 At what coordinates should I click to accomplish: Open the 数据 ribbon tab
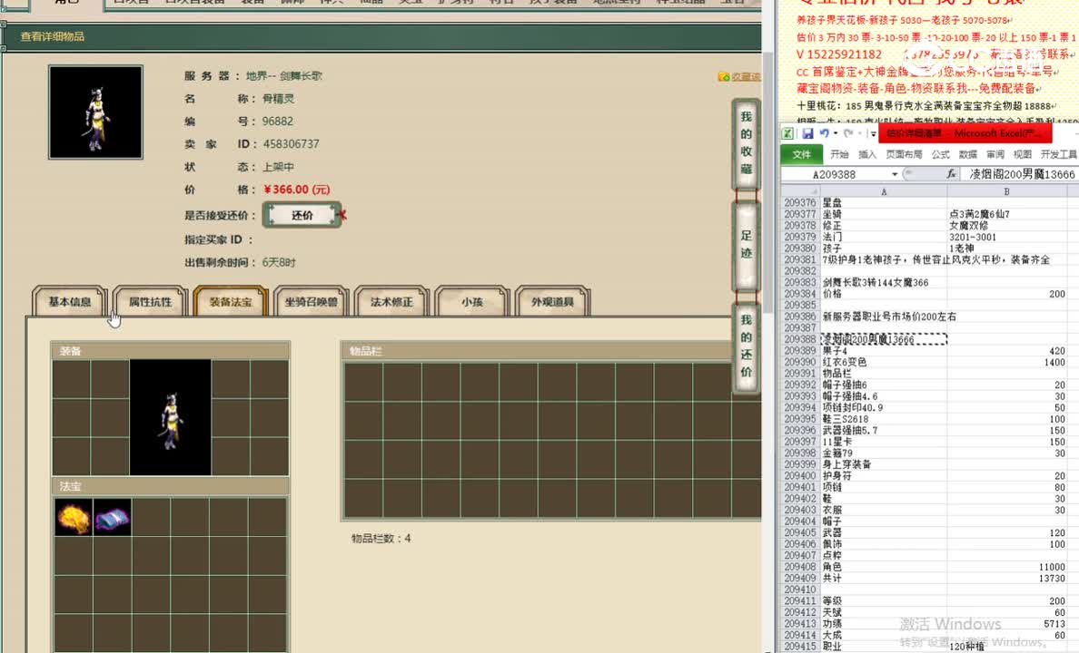pos(968,154)
